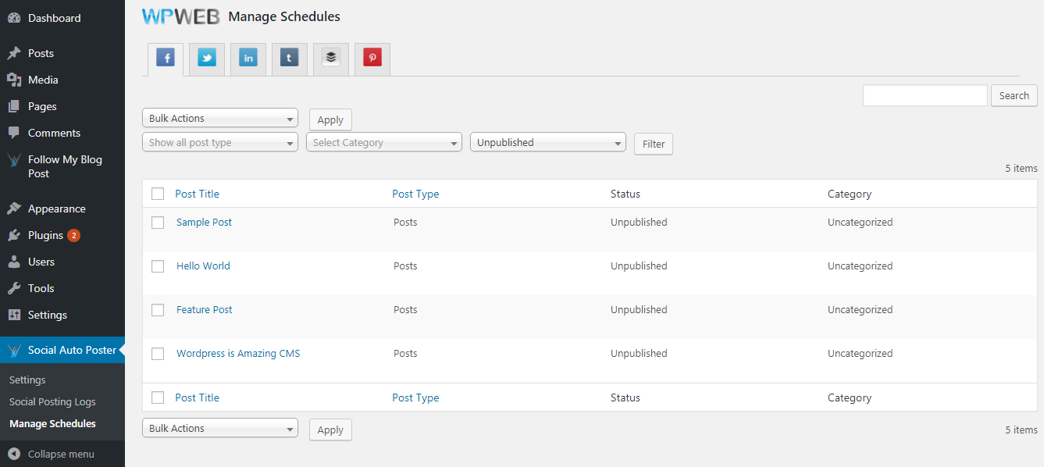Expand the Select Category dropdown
1044x467 pixels.
[x=383, y=143]
